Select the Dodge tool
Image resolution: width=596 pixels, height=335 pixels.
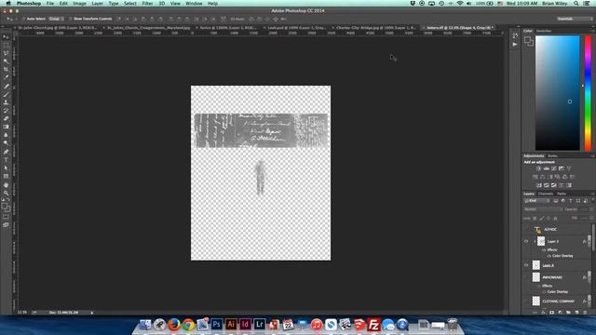pyautogui.click(x=6, y=143)
